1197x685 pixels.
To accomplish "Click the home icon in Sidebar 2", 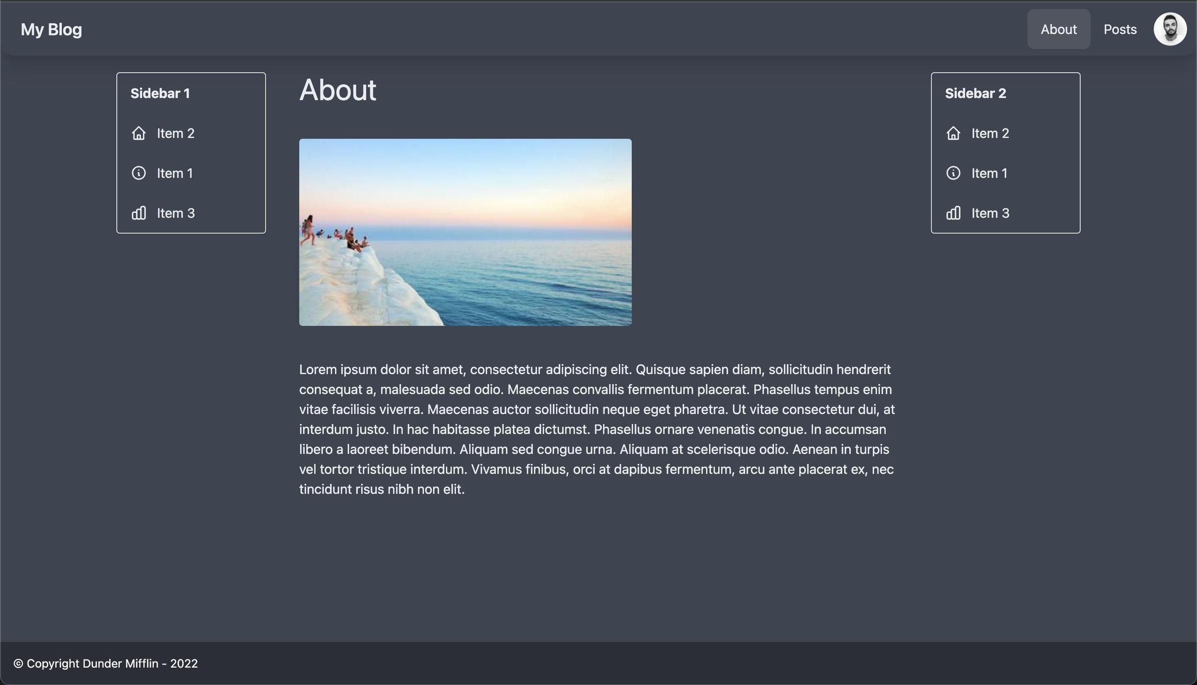I will (953, 133).
